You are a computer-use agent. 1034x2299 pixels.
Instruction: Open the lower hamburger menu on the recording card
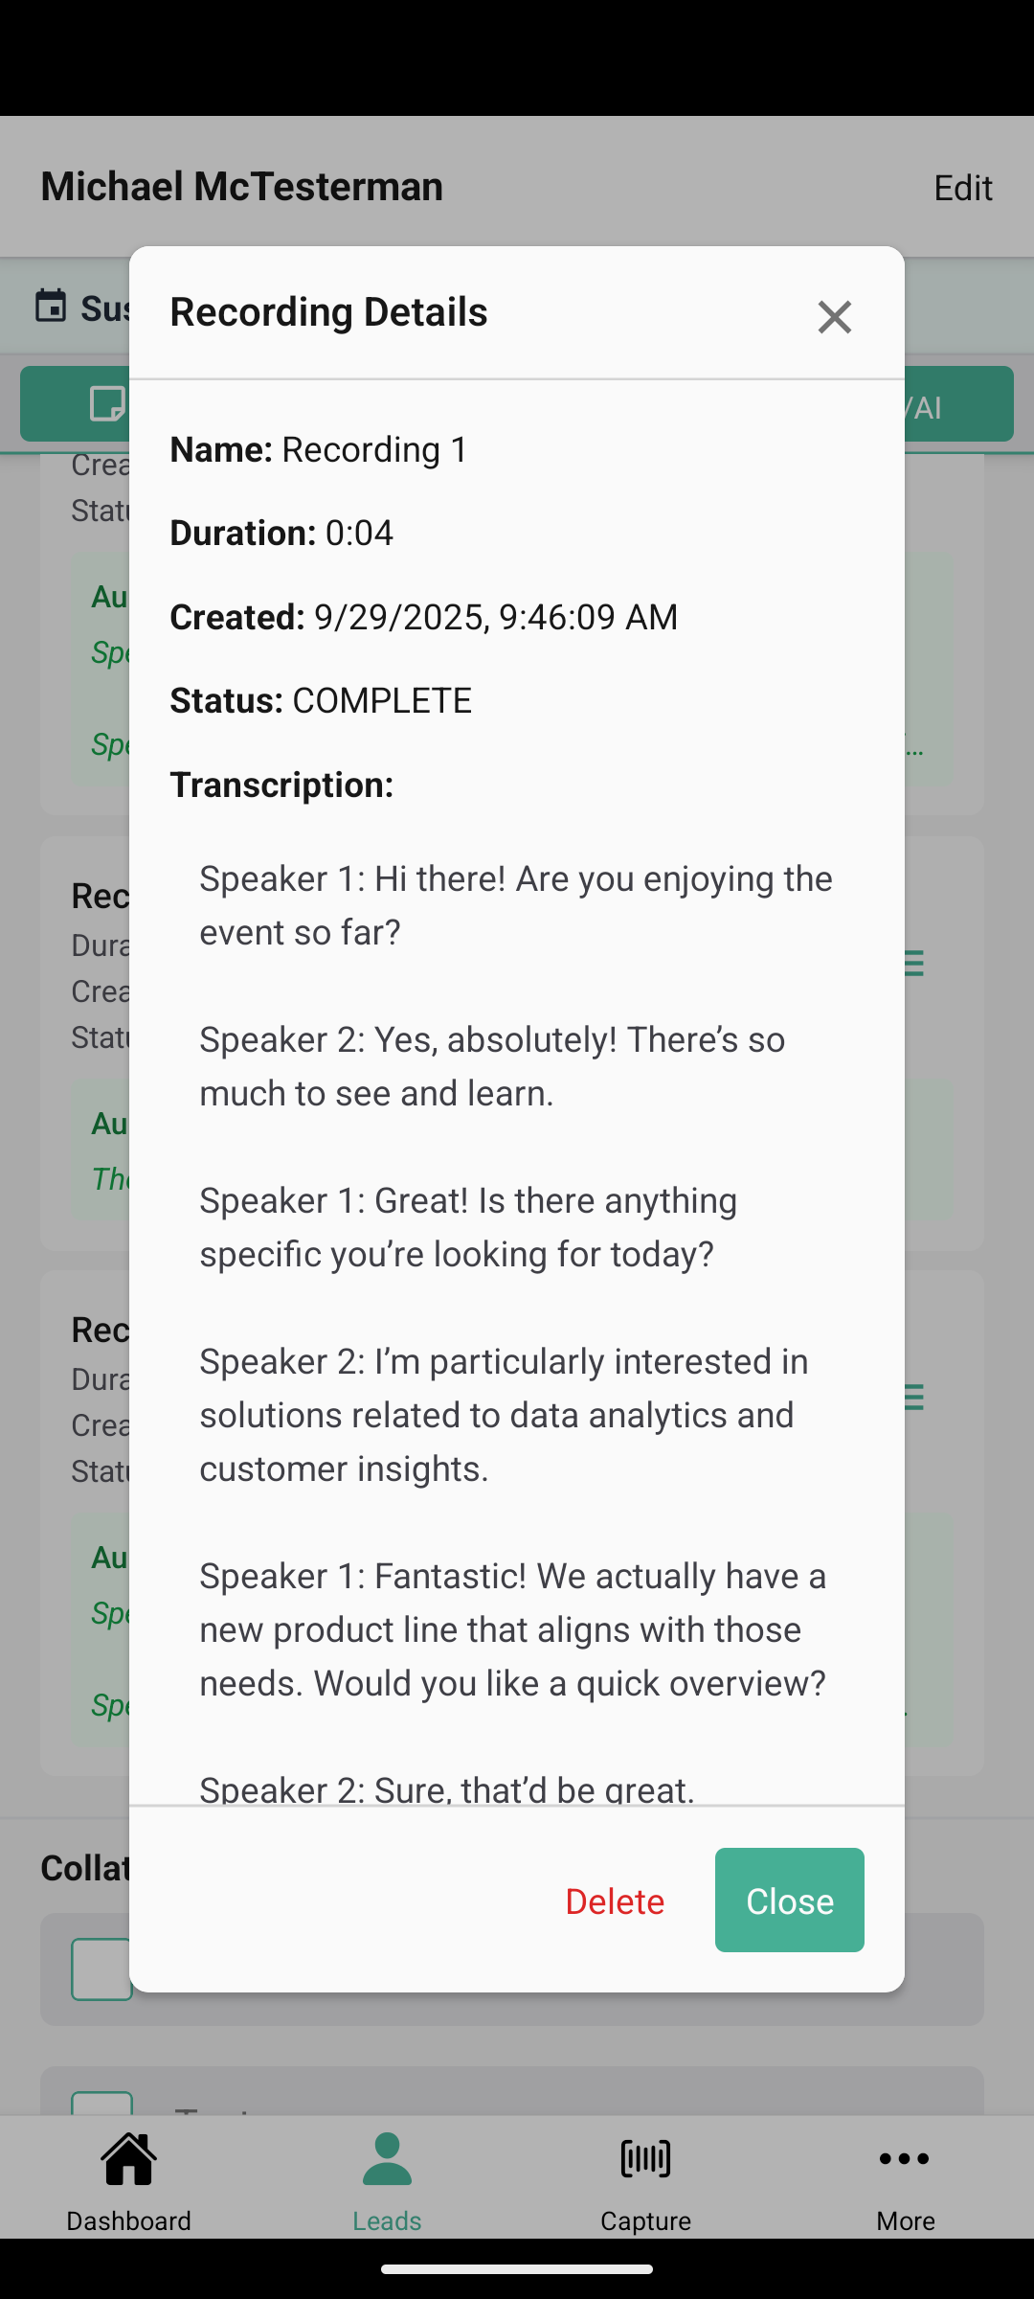913,1397
